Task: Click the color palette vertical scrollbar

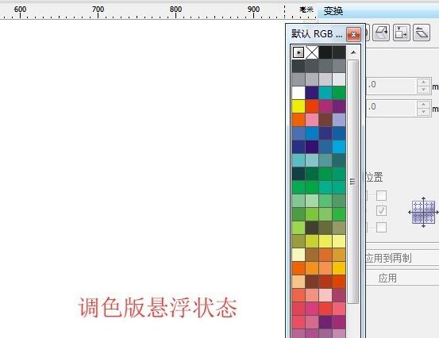Action: 353,182
